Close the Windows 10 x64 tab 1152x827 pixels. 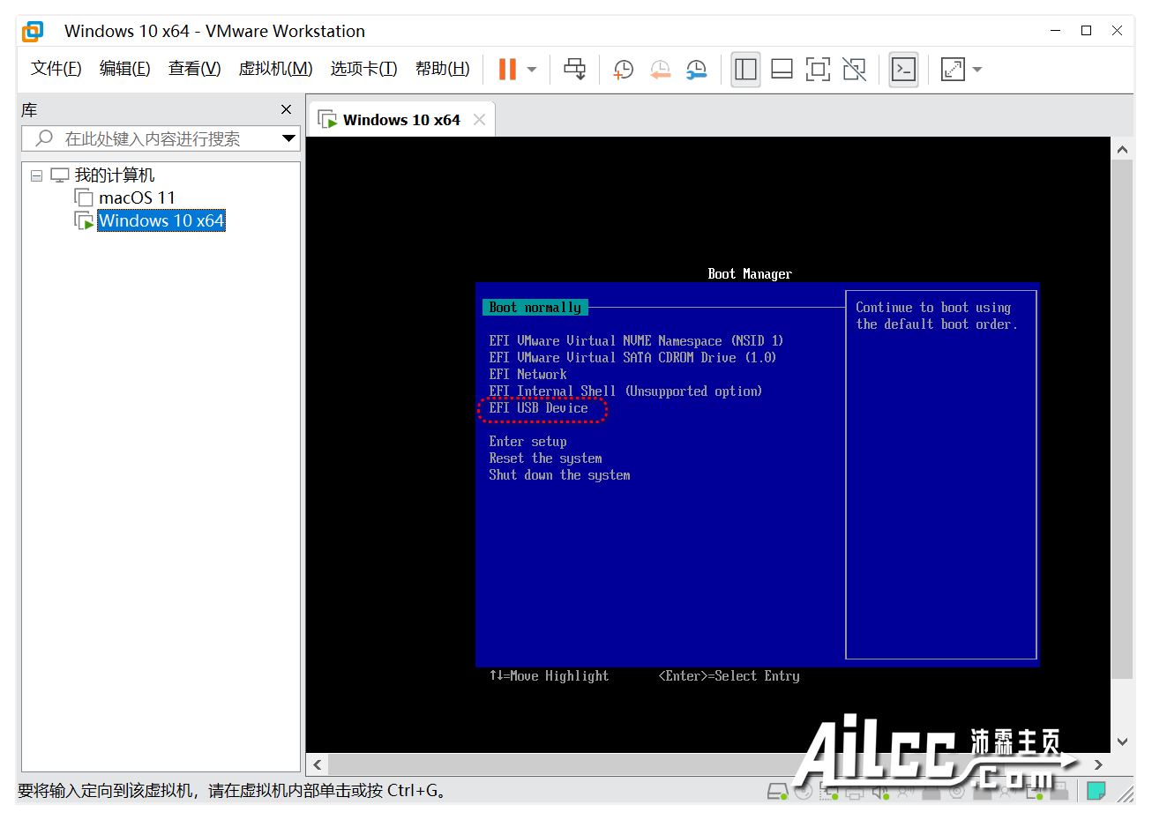[x=479, y=120]
